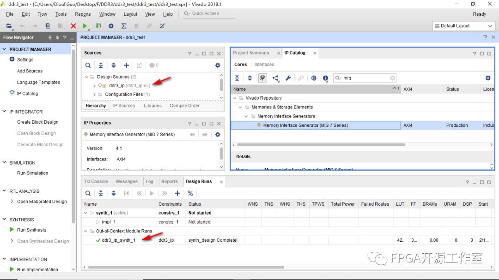Click the wrench customize icon in IP Catalog
This screenshot has height=280, width=499.
tap(288, 78)
